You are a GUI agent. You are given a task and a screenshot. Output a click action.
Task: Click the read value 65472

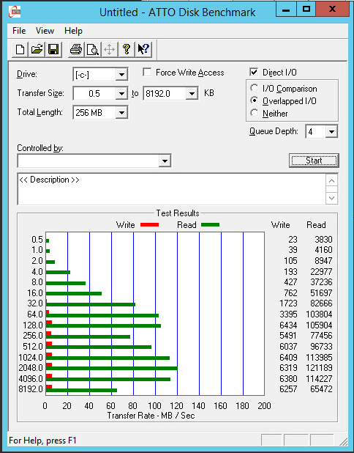pyautogui.click(x=321, y=389)
